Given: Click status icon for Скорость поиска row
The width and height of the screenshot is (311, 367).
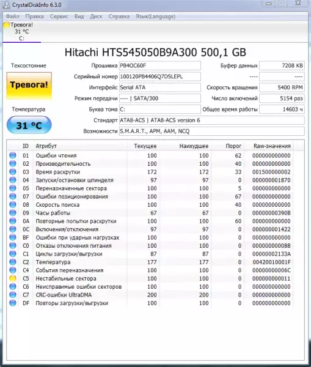Looking at the screenshot, I should 13,204.
